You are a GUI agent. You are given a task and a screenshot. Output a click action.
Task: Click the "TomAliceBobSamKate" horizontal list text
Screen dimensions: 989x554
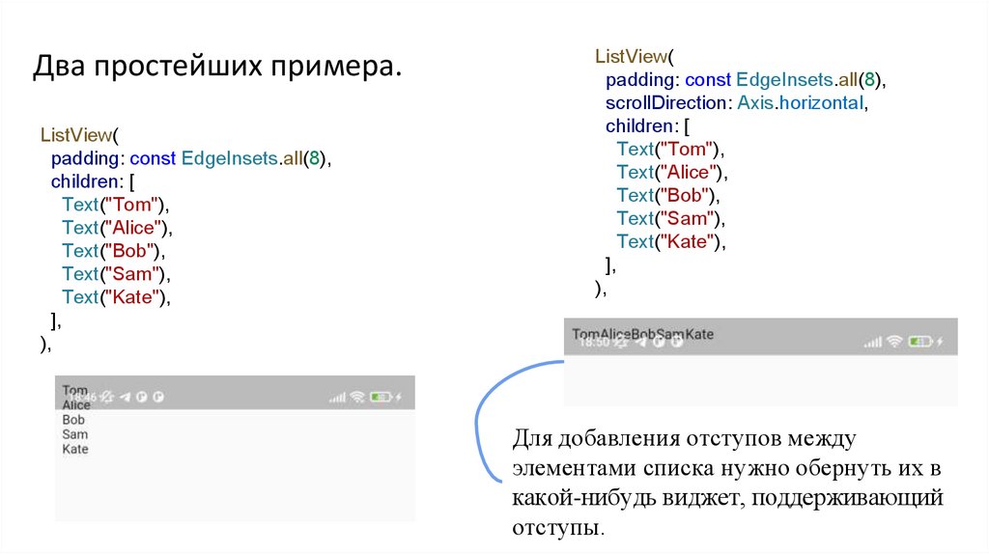click(x=642, y=334)
